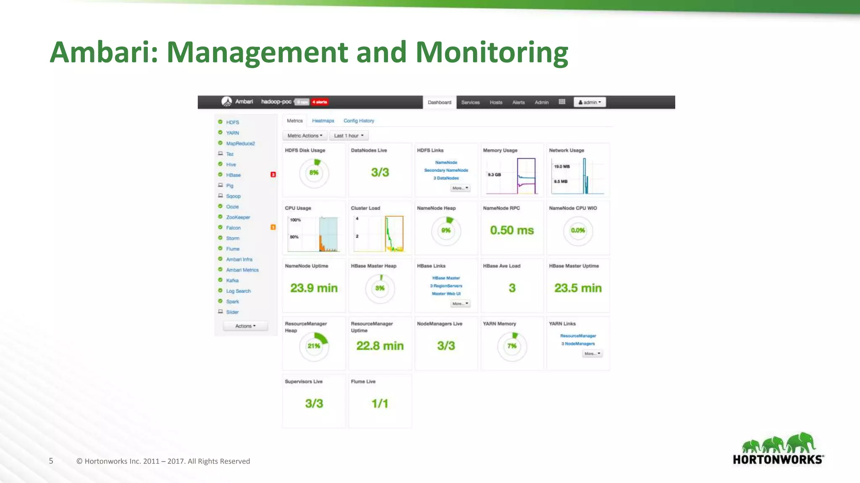Click the NameNode Uptime 23.9 min value
Viewport: 860px width, 483px height.
314,288
